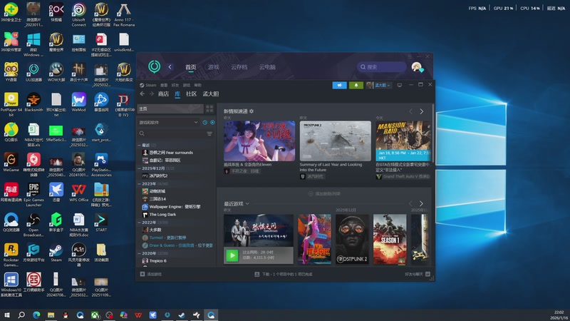The height and width of the screenshot is (321, 570).
Task: Open the 游戏和软件 filter dropdown
Action: 168,123
